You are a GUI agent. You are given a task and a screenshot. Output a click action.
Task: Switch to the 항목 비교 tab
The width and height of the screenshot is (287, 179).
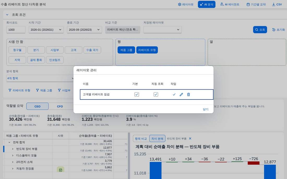point(141,139)
